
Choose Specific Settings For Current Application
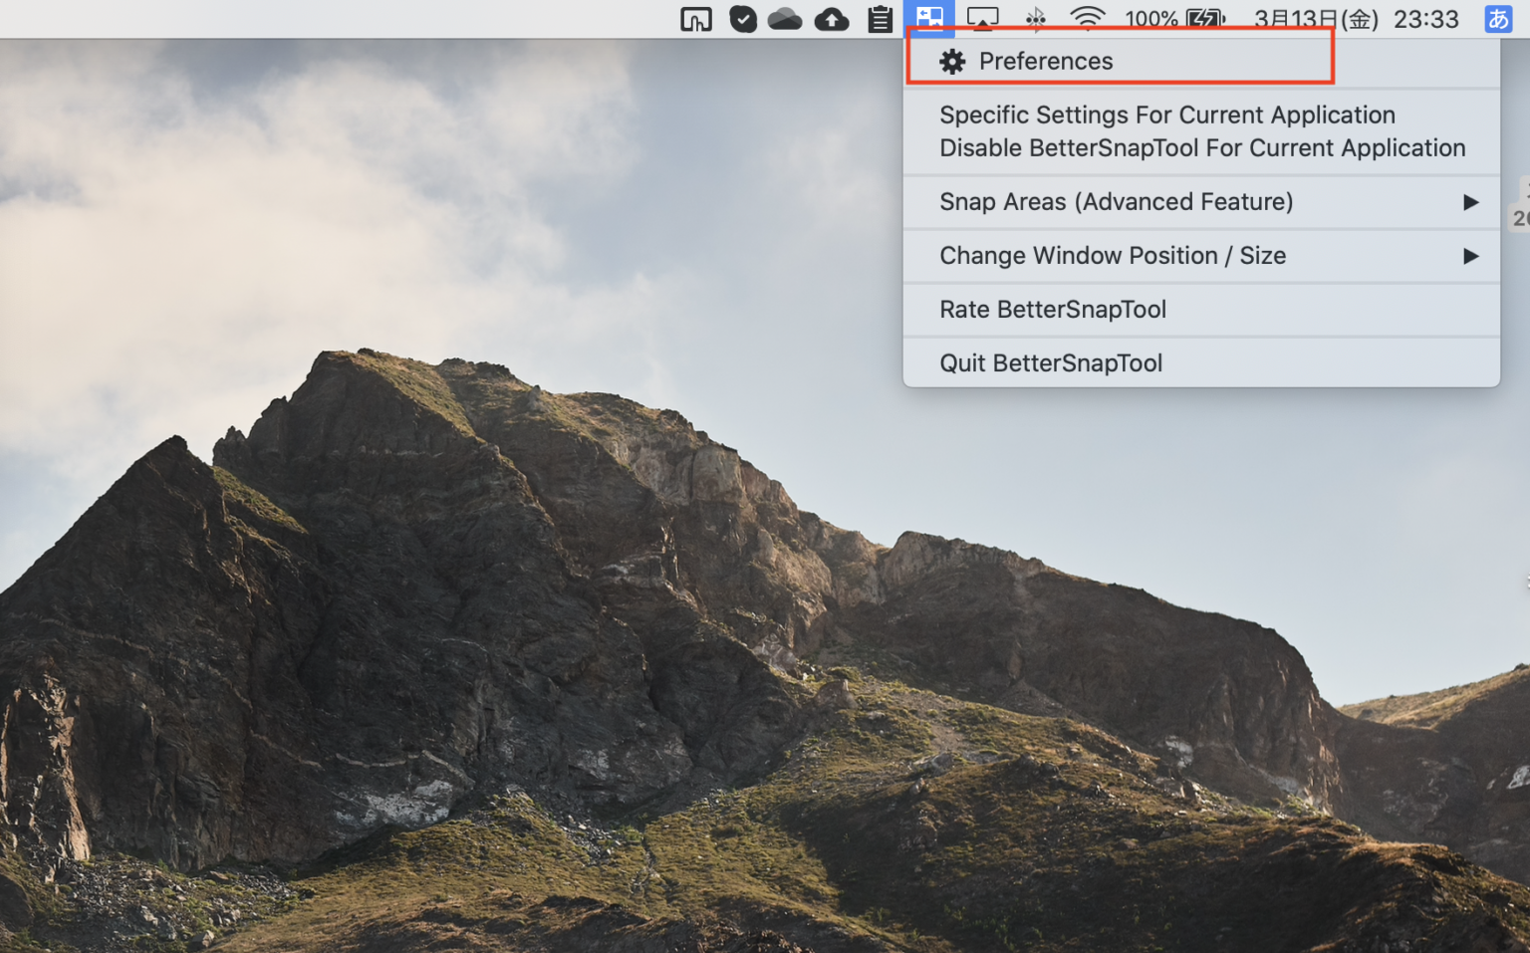pyautogui.click(x=1166, y=116)
